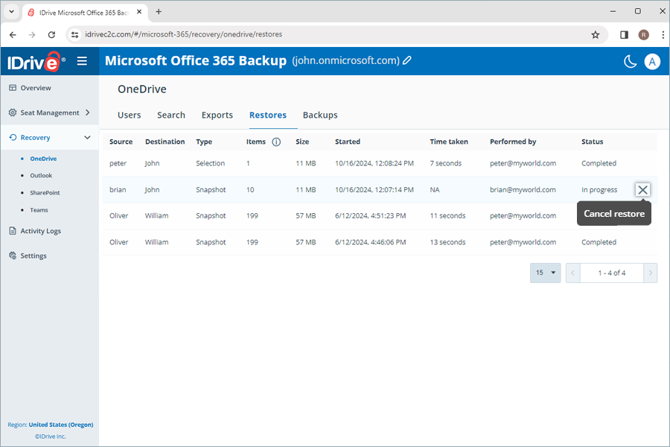Click the browser address bar
670x447 pixels.
point(328,34)
